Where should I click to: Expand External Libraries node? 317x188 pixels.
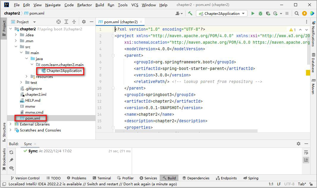10,124
